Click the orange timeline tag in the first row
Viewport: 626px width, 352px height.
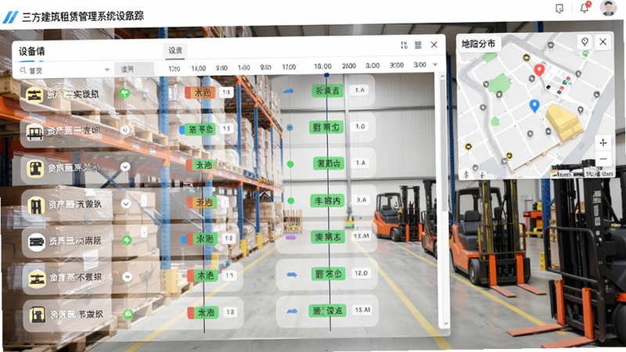(200, 93)
